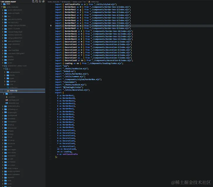
Task: Click the npm icon beside package.json
Action: pyautogui.click(x=7, y=100)
